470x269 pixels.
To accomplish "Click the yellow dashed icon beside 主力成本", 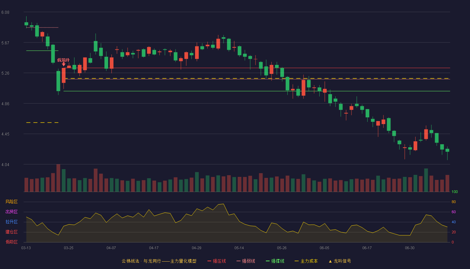I will tap(296, 261).
